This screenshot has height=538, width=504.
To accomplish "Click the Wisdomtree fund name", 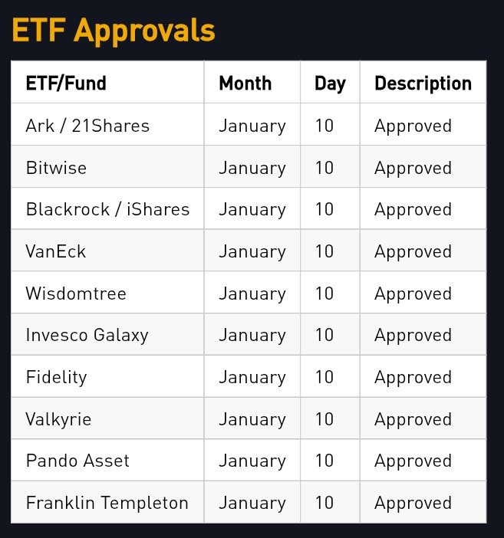I will tap(76, 294).
